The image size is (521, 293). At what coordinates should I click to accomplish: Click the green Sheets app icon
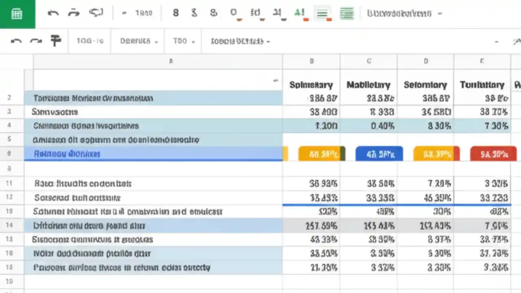coord(17,13)
